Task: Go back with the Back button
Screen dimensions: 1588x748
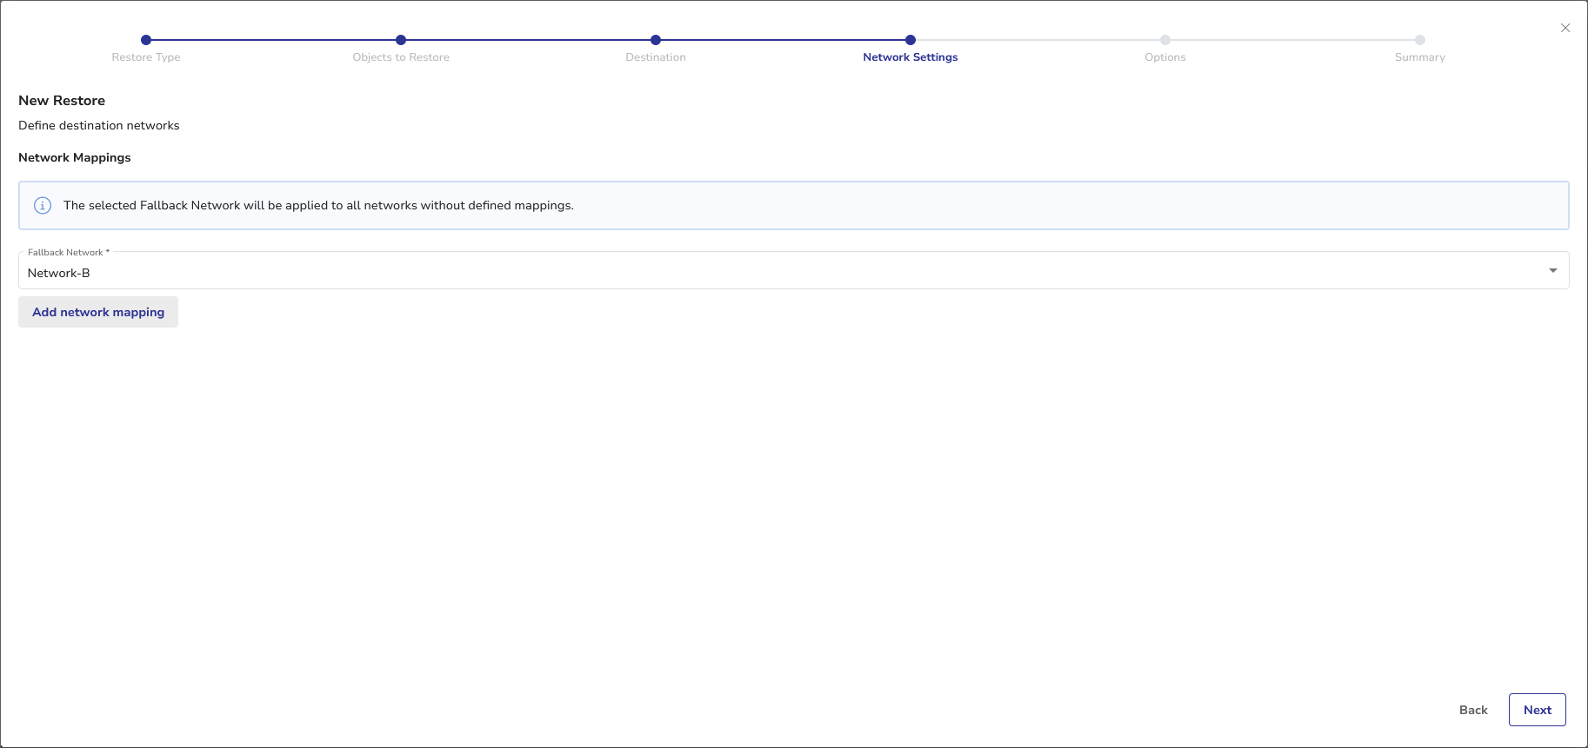Action: (1473, 710)
